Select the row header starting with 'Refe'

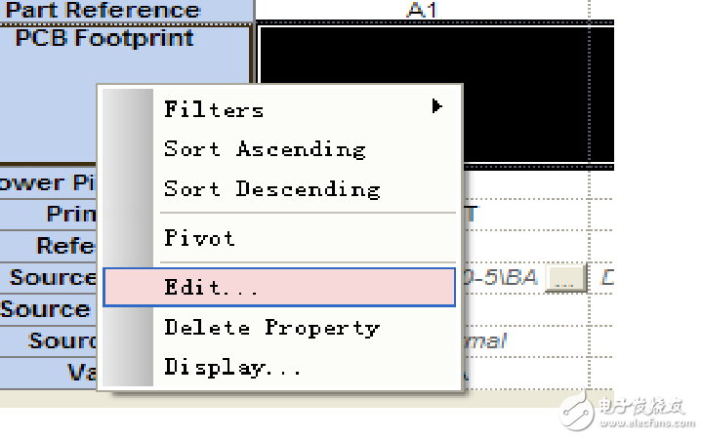[66, 245]
